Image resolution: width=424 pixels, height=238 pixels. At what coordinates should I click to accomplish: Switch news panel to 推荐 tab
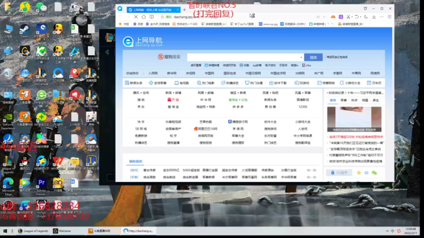coord(333,100)
